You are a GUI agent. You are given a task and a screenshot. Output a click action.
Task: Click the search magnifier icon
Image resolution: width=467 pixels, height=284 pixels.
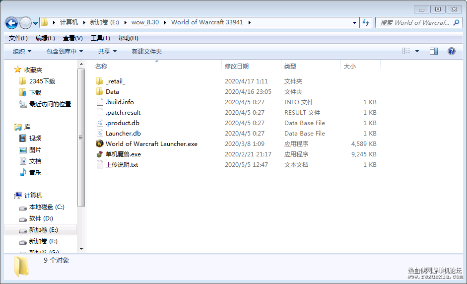click(456, 22)
